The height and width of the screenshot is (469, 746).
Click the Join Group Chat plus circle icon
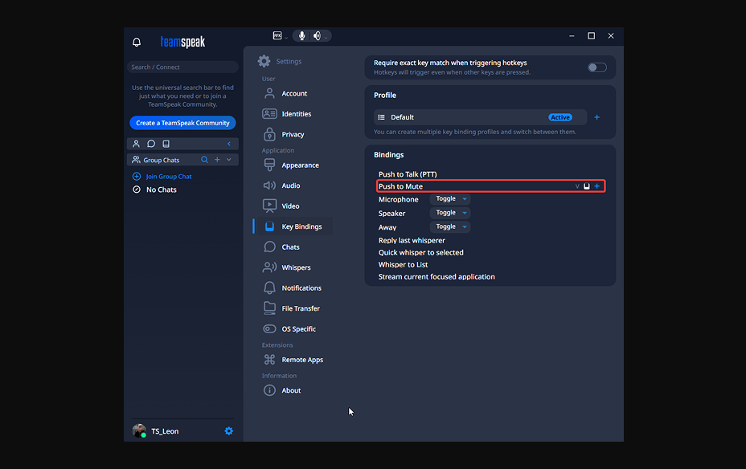coord(137,177)
